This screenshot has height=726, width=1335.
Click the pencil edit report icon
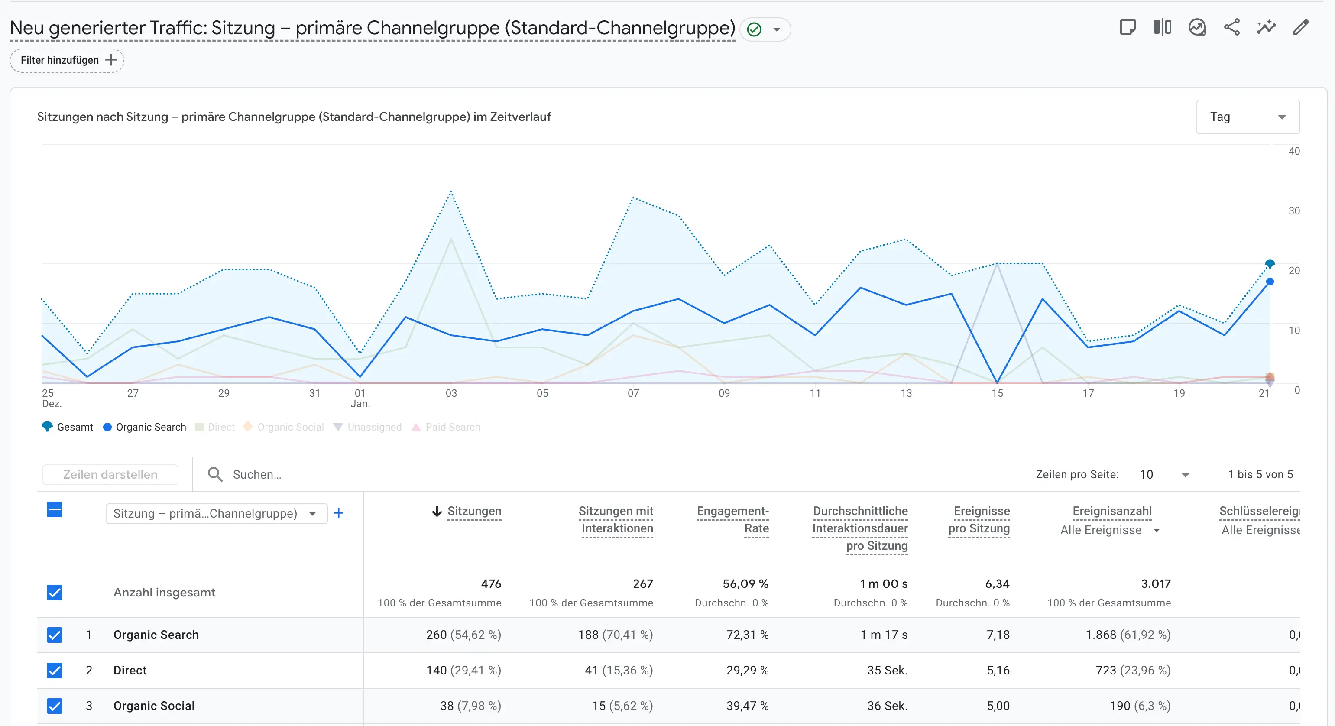tap(1301, 27)
